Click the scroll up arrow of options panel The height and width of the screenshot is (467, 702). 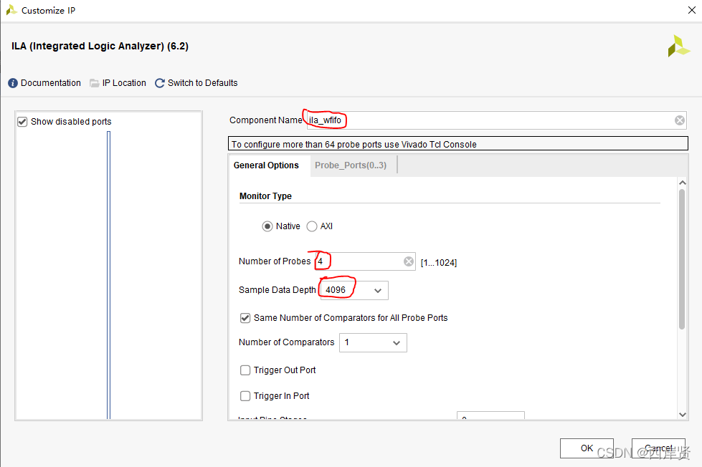(683, 183)
